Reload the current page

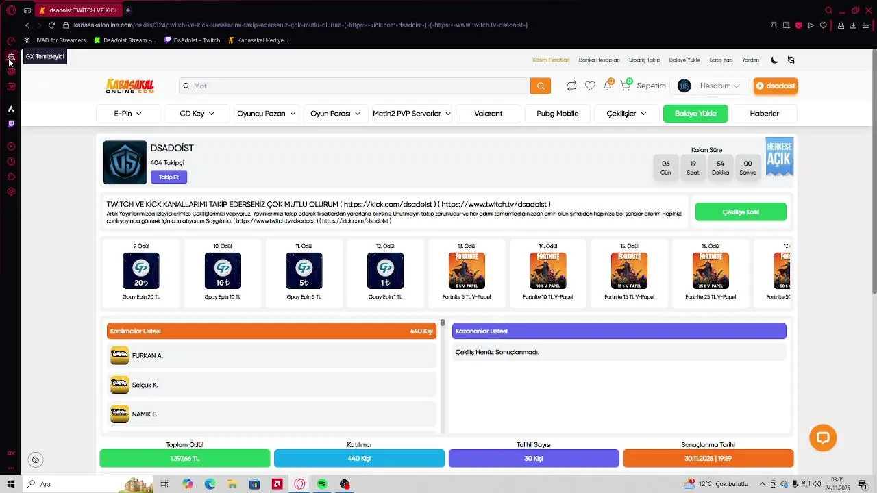pyautogui.click(x=51, y=25)
